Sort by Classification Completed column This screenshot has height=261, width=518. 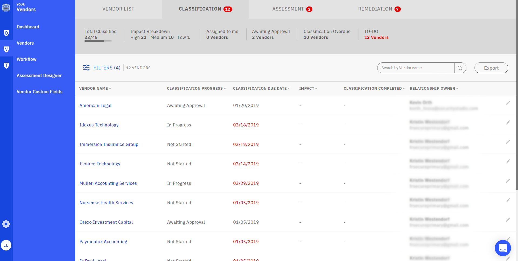374,88
